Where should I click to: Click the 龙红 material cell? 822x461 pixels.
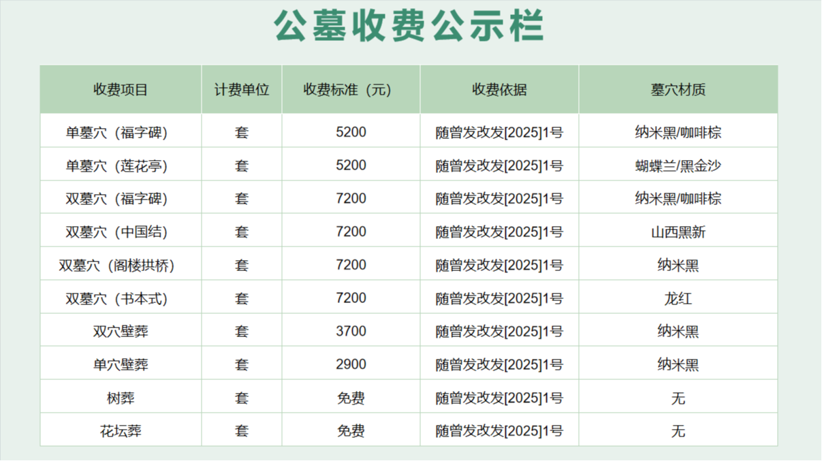pyautogui.click(x=678, y=297)
